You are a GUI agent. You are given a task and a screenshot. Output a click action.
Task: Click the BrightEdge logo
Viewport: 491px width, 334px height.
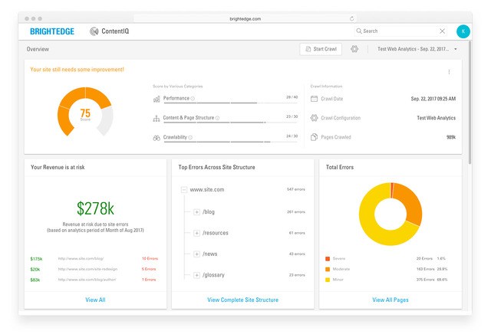coord(52,31)
